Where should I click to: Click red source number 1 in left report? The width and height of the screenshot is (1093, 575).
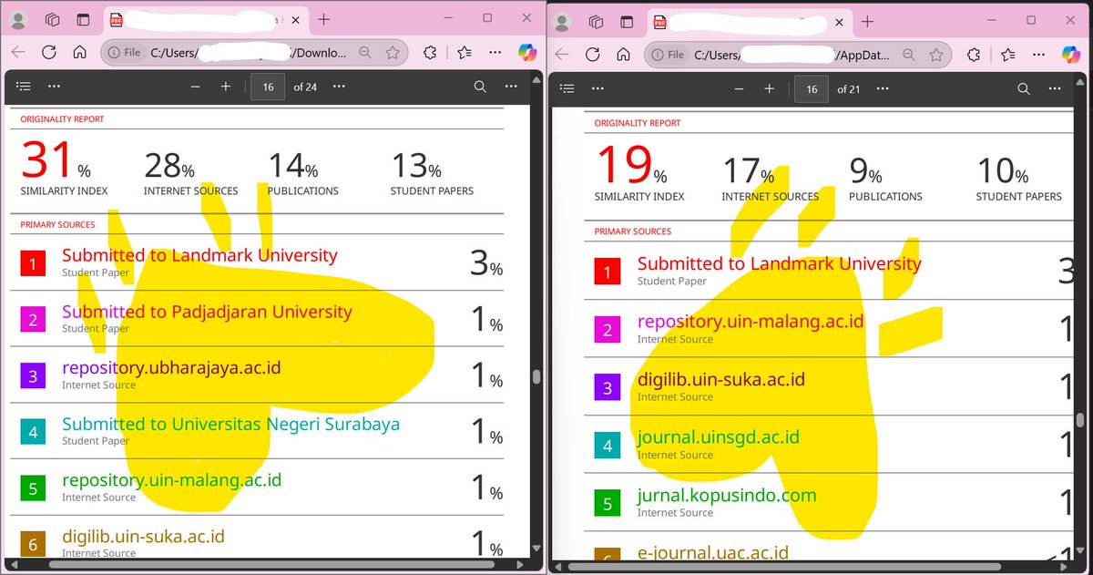click(x=33, y=264)
